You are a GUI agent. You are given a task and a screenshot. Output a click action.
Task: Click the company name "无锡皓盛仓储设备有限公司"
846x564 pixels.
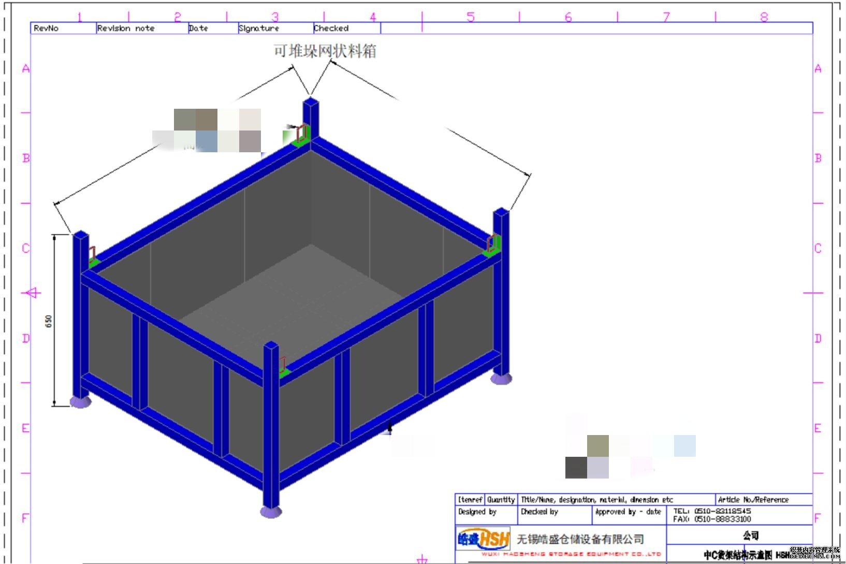[580, 539]
